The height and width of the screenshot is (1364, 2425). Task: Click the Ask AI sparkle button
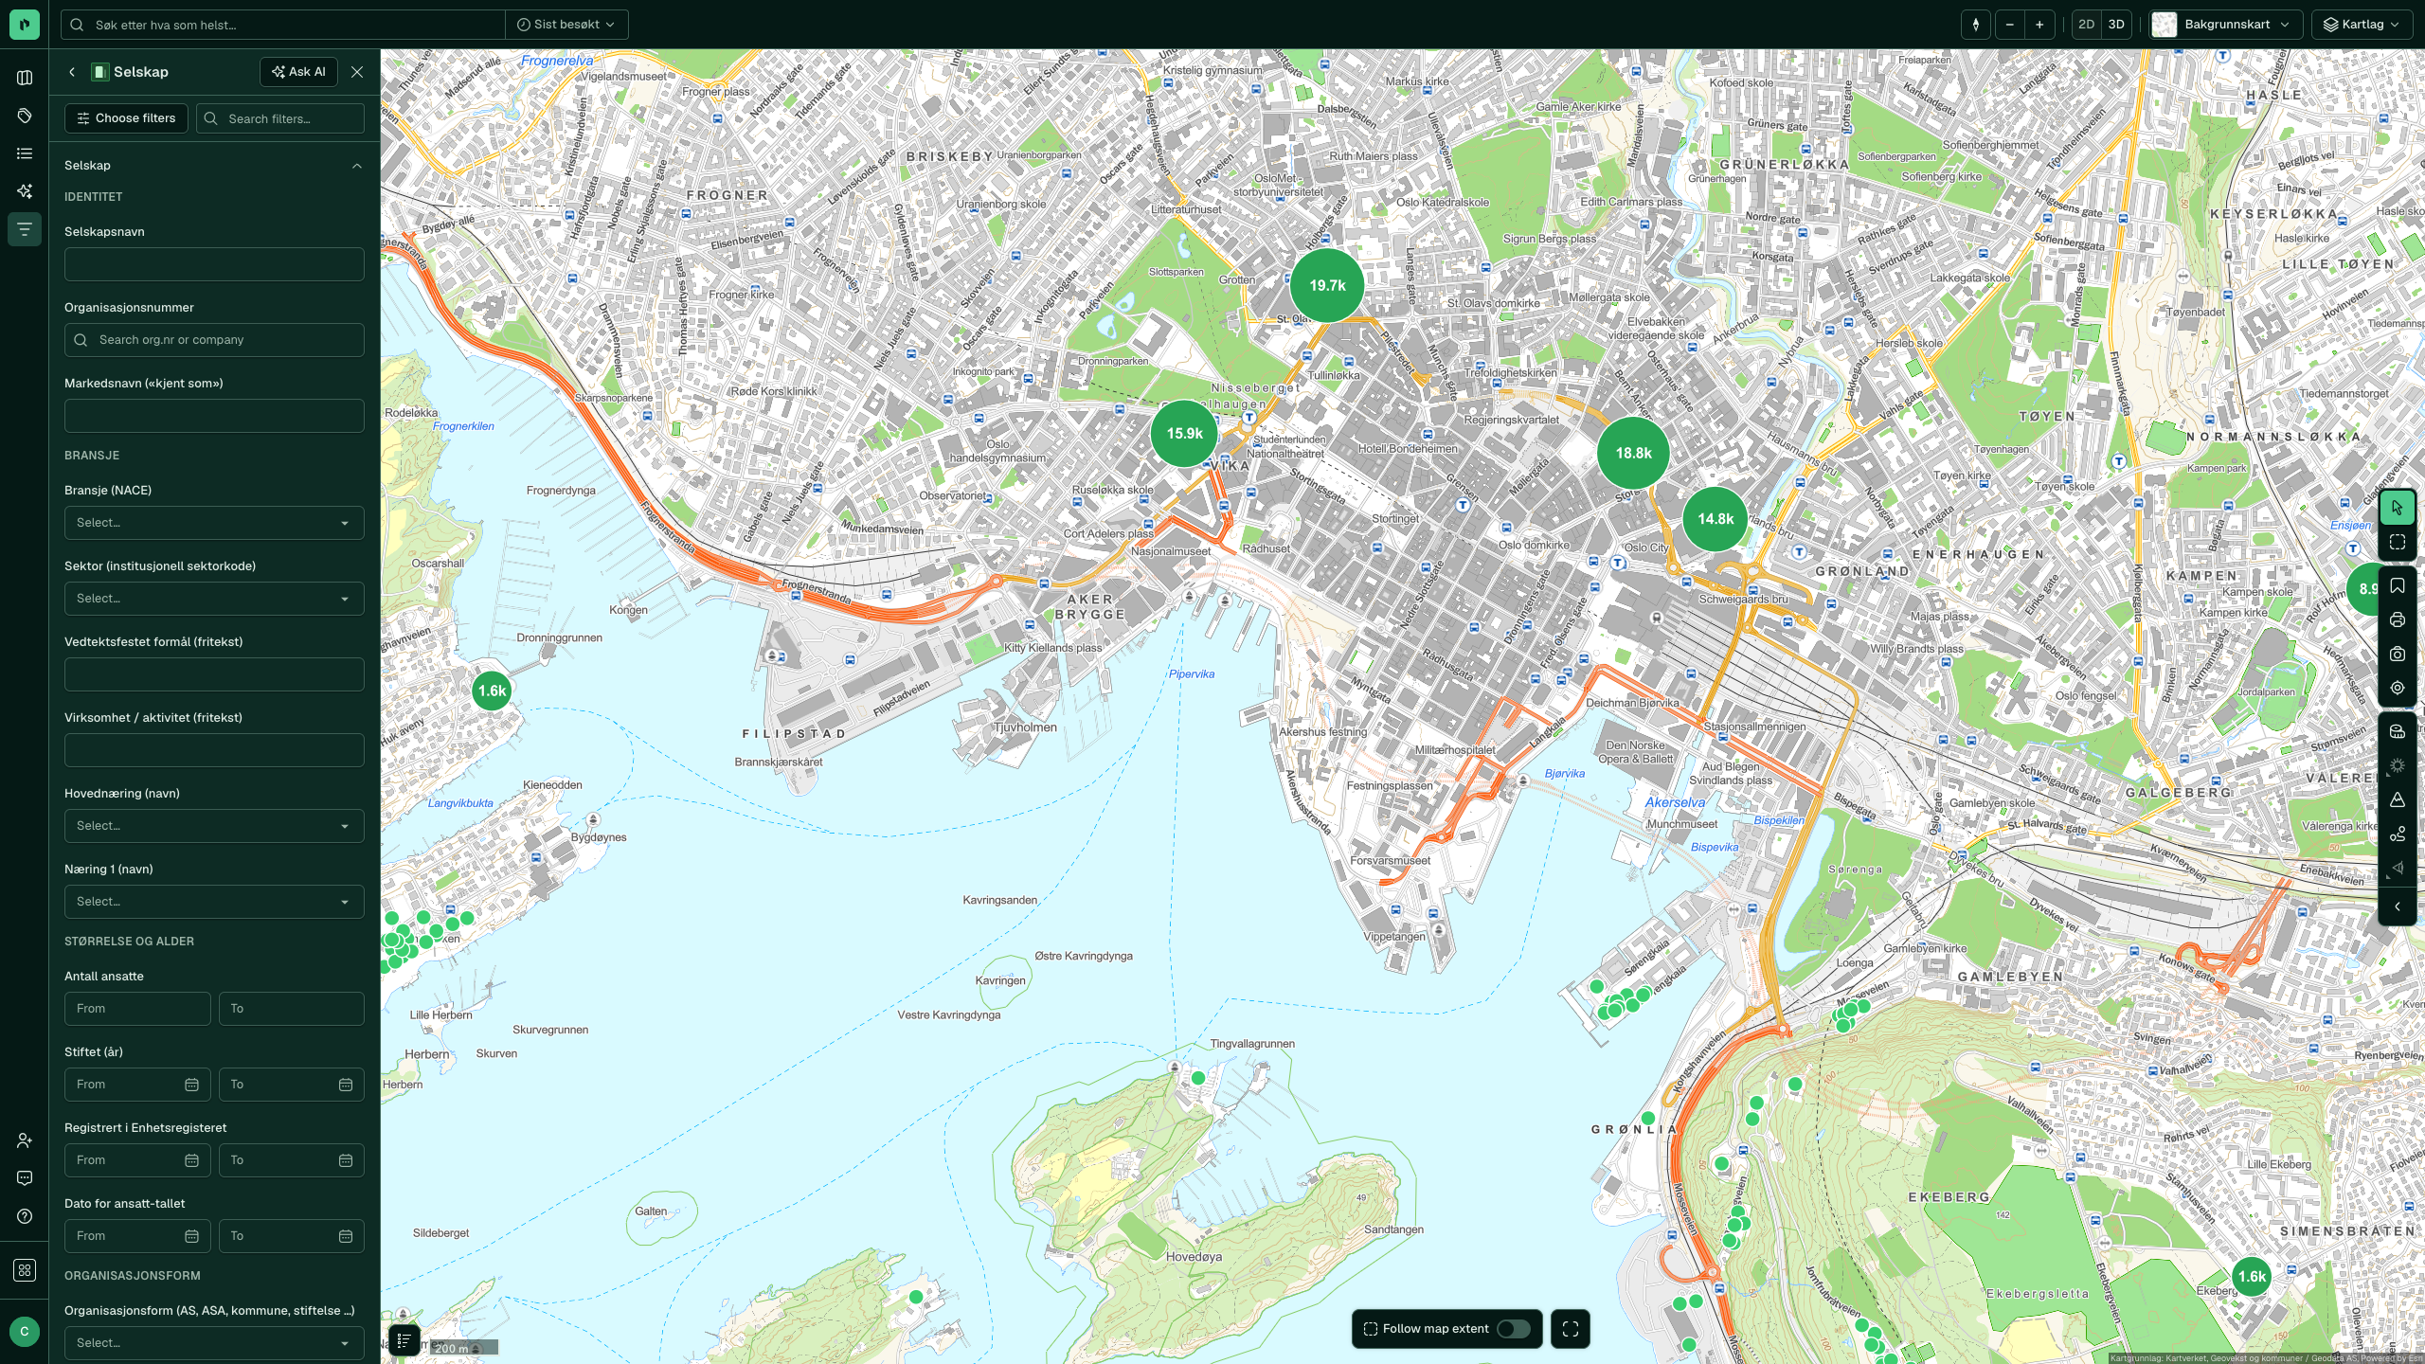[298, 72]
